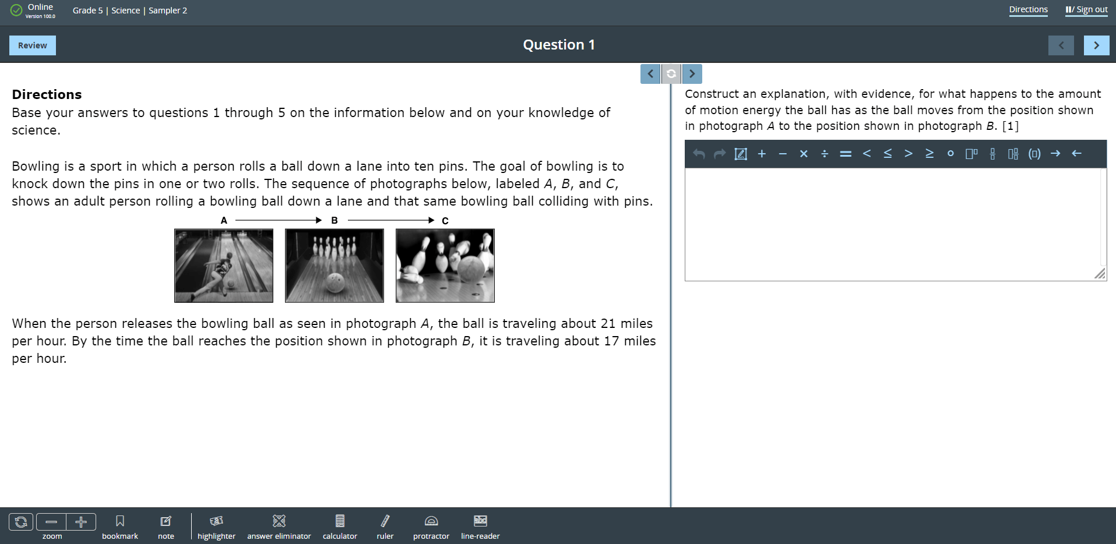Show the protractor tool
Screen dimensions: 1116x544
tap(431, 527)
